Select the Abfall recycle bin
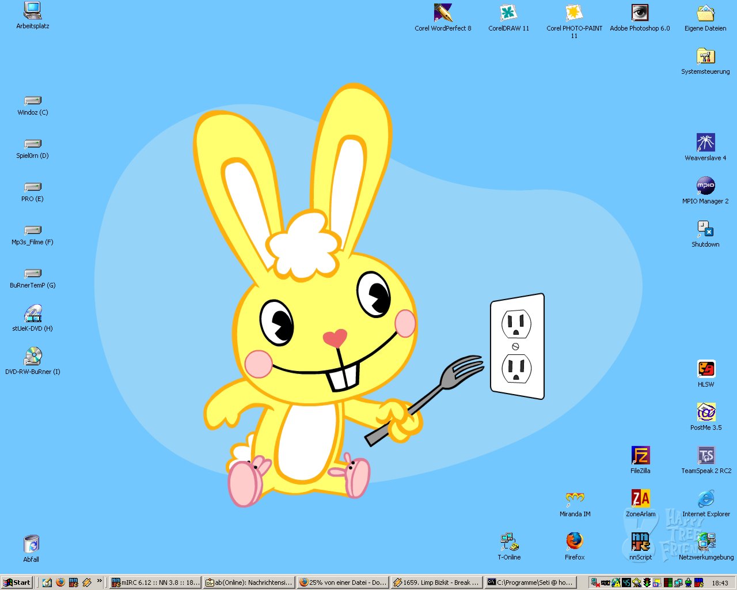 [x=31, y=544]
